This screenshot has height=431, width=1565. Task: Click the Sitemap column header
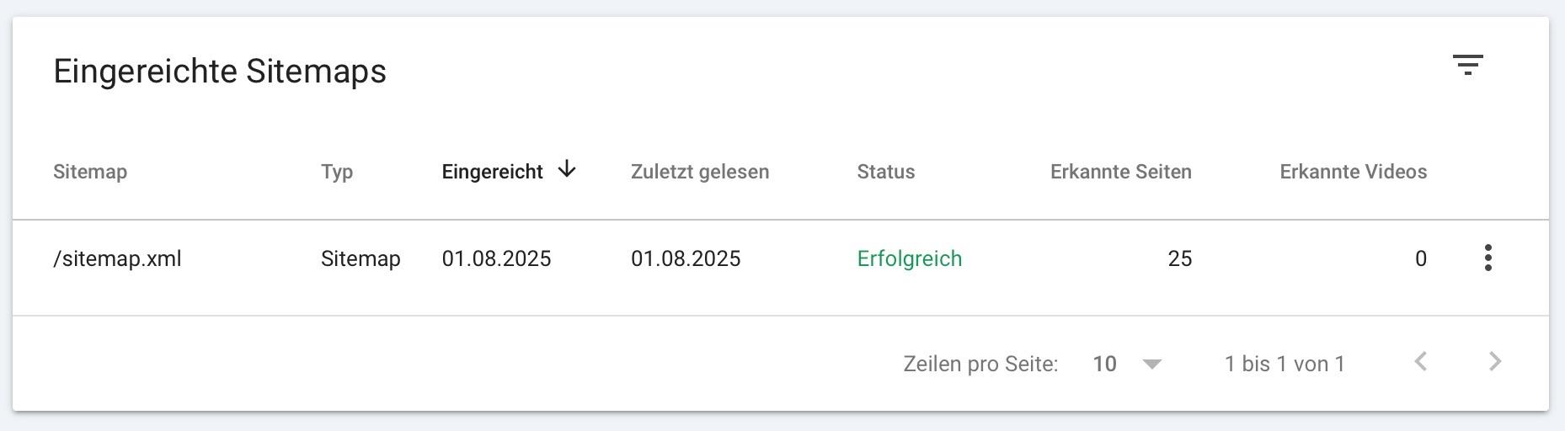click(x=90, y=172)
